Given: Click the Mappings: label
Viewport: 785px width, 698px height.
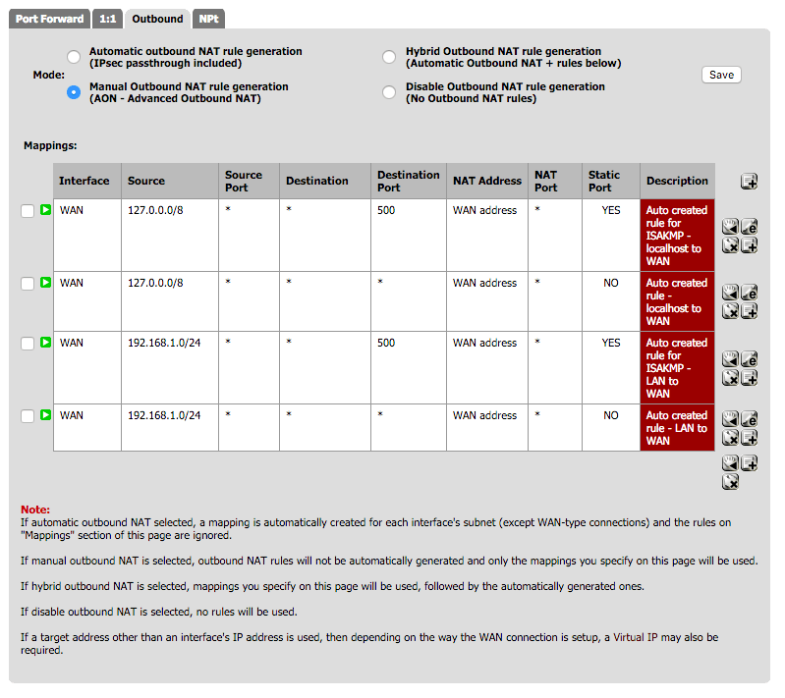Looking at the screenshot, I should [50, 146].
